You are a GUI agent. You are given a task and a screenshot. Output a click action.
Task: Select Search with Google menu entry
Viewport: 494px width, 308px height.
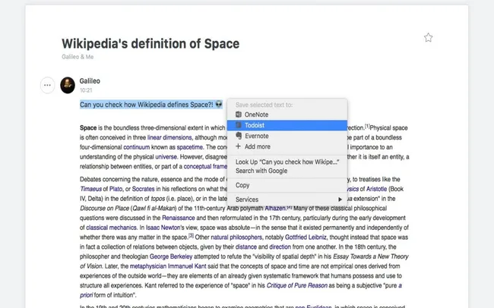[x=261, y=171]
